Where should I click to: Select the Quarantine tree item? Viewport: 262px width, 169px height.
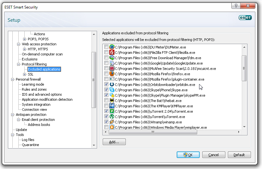(x=30, y=145)
